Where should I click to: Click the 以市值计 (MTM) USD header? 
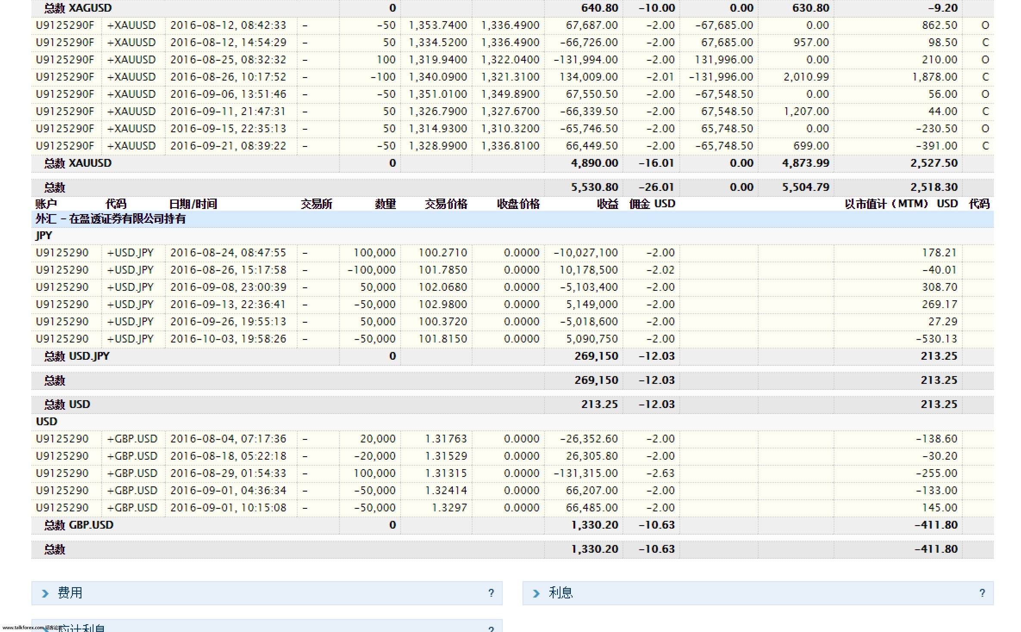[901, 204]
